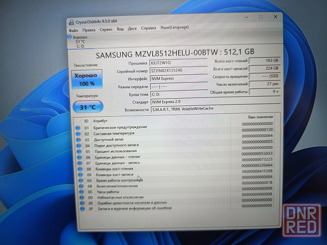Screen dimensions: 327x245
Task: Click the Хорошо 100 % health status button
Action: point(87,79)
